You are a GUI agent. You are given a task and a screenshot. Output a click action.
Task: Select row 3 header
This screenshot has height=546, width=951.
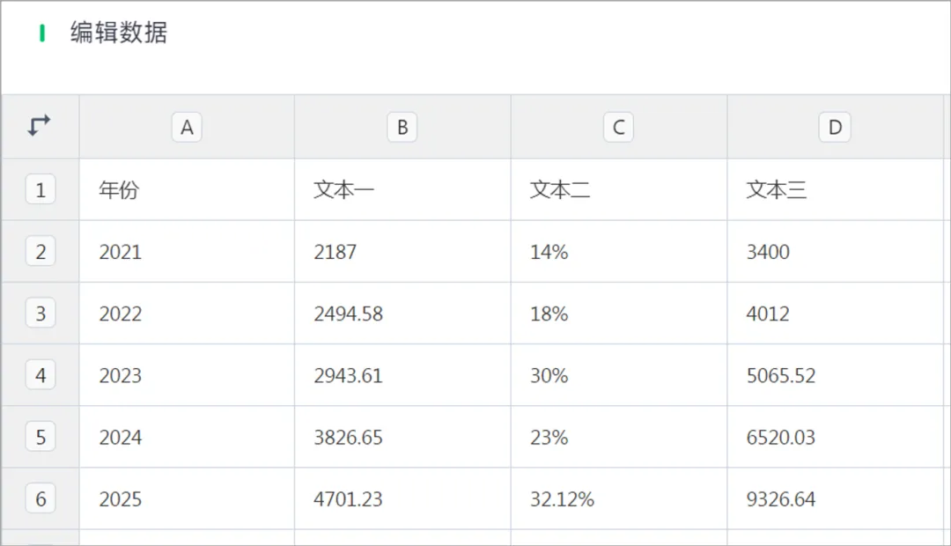(41, 314)
